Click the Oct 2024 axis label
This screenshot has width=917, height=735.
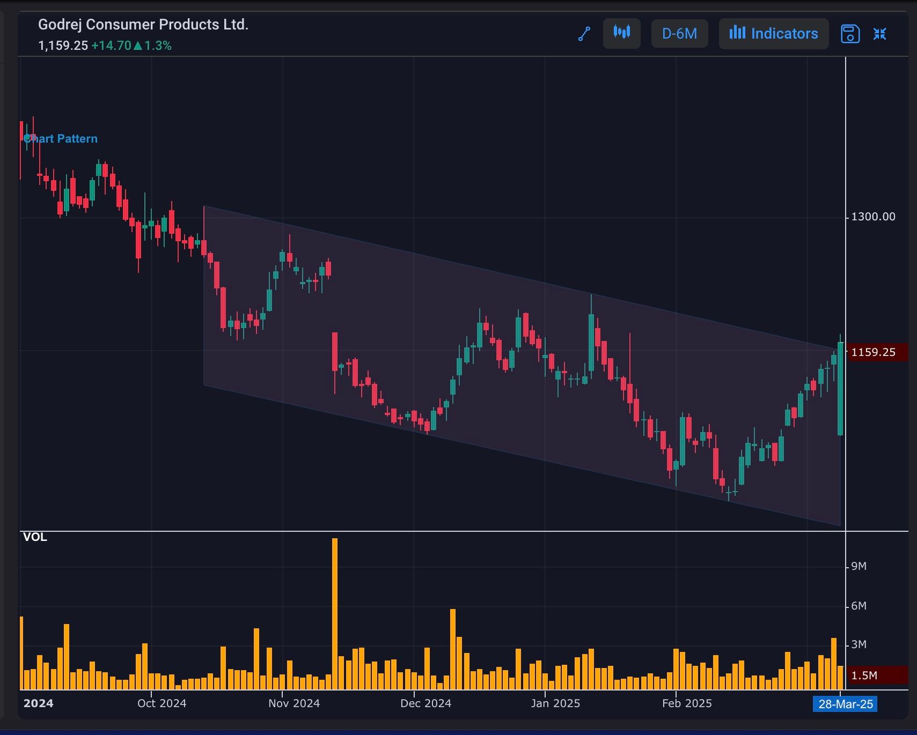162,703
